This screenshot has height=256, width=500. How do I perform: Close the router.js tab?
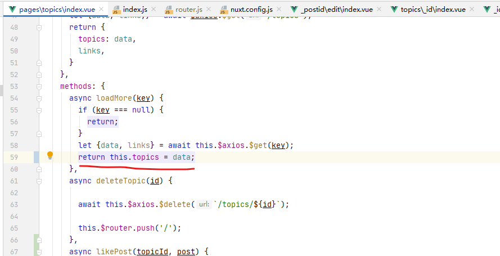(209, 9)
